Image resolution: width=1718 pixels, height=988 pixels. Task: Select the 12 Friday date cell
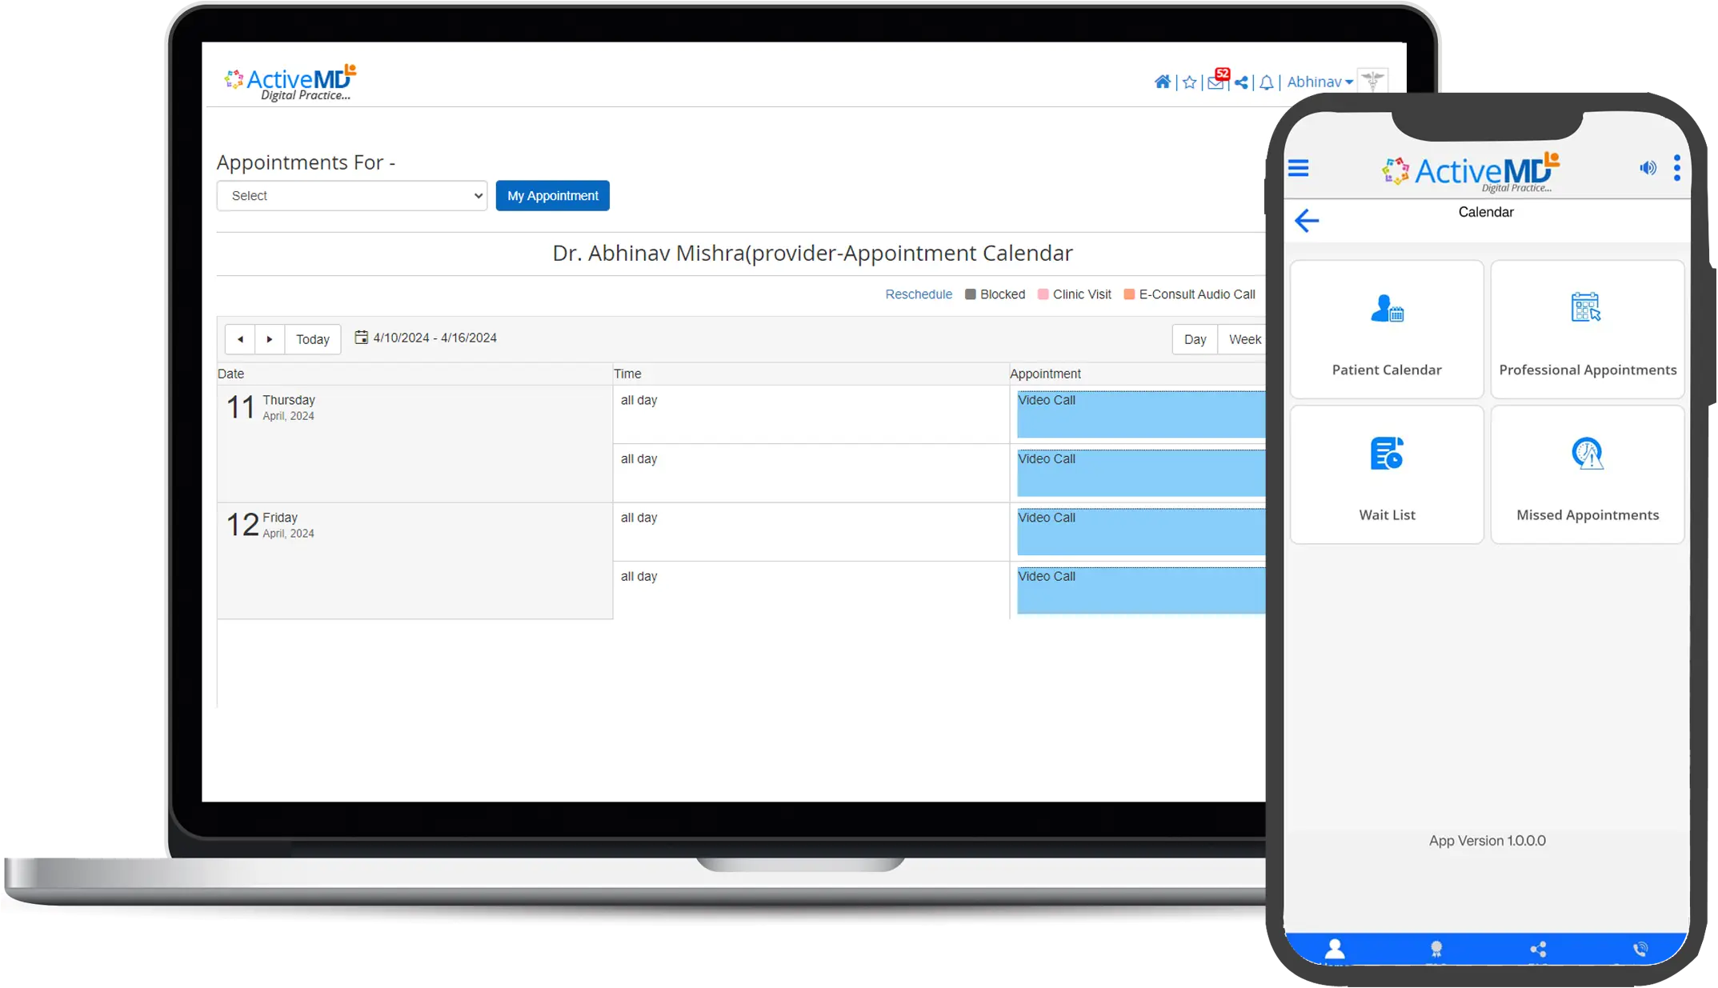pos(414,561)
